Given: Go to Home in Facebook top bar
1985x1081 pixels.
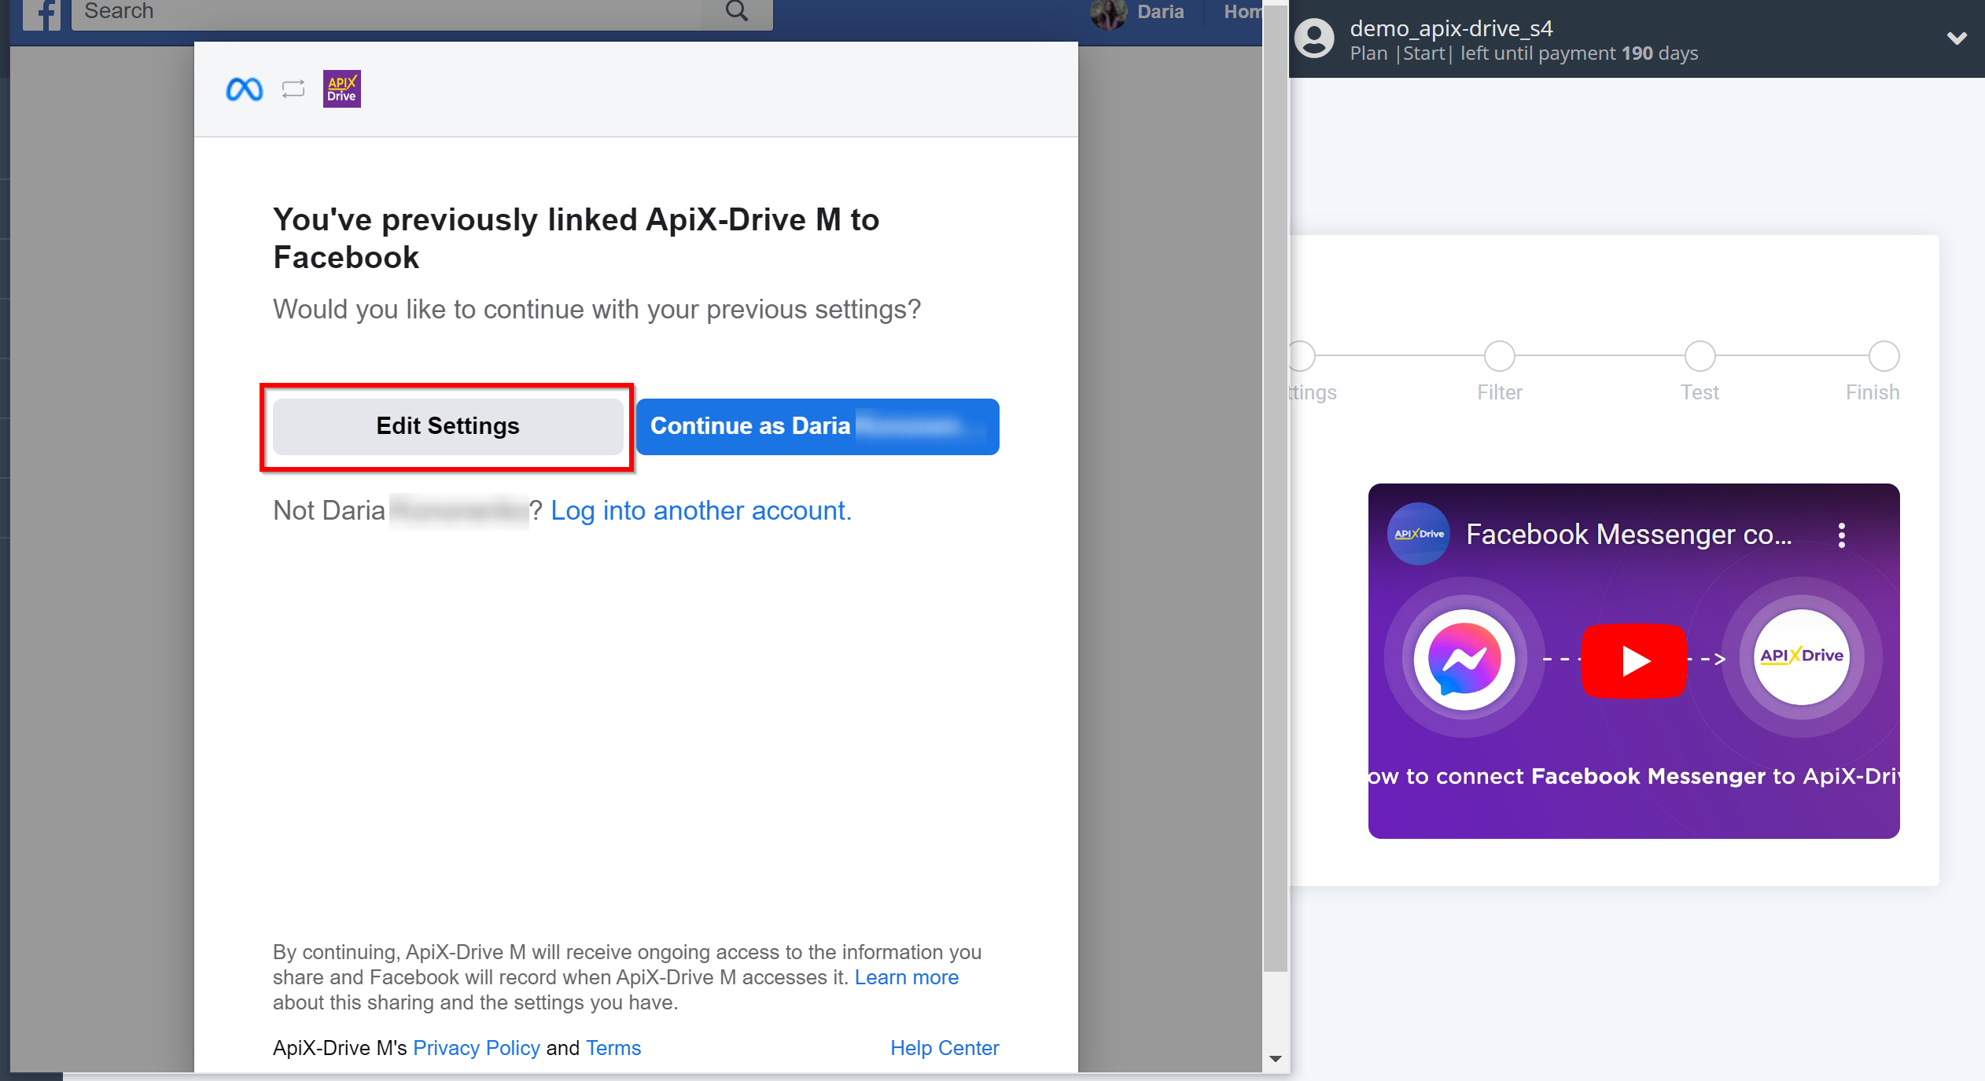Looking at the screenshot, I should (1243, 13).
